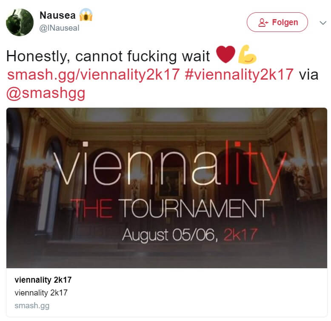This screenshot has height=321, width=331.
Task: Expand the tweet options chevron
Action: click(323, 23)
